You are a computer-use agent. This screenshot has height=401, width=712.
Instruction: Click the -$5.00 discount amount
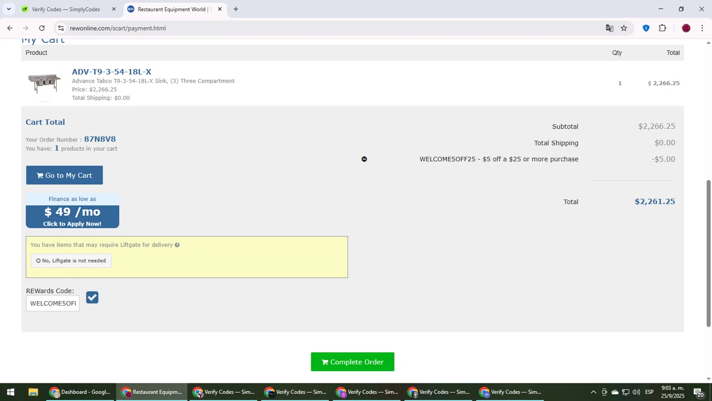tap(663, 159)
